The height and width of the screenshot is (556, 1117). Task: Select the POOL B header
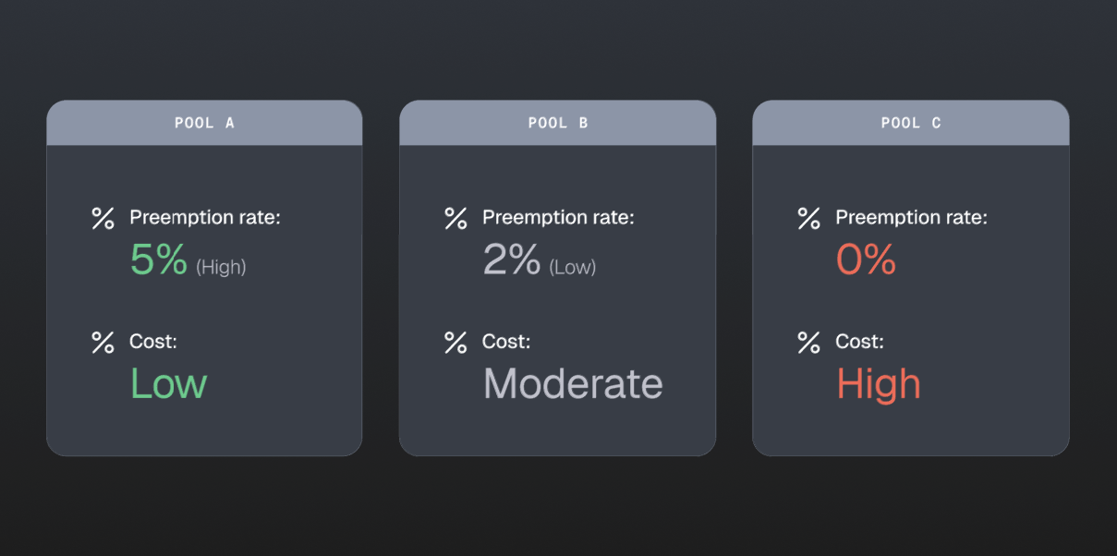pos(557,123)
